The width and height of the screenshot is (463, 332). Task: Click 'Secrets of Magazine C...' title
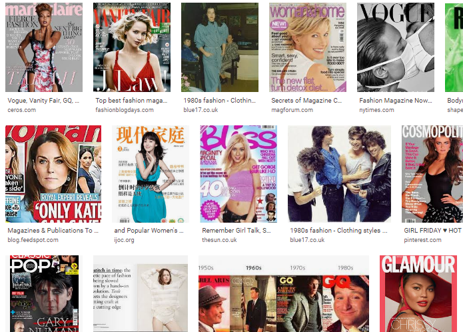pyautogui.click(x=306, y=101)
